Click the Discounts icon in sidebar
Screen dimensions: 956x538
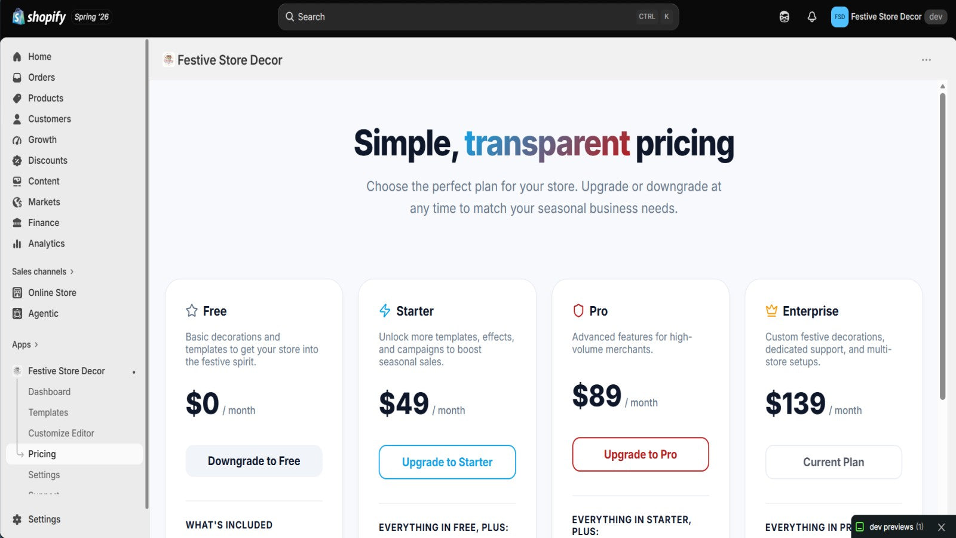tap(17, 160)
